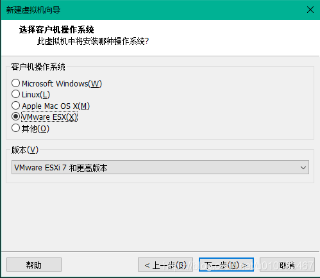Go back with 上一步 button
320x278 pixels.
coord(165,265)
